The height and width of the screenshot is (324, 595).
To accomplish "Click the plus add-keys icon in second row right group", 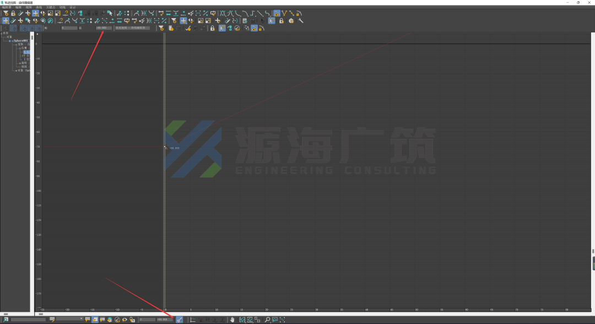I will 218,21.
